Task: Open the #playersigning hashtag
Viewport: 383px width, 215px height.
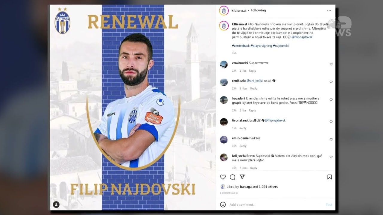Action: (261, 46)
